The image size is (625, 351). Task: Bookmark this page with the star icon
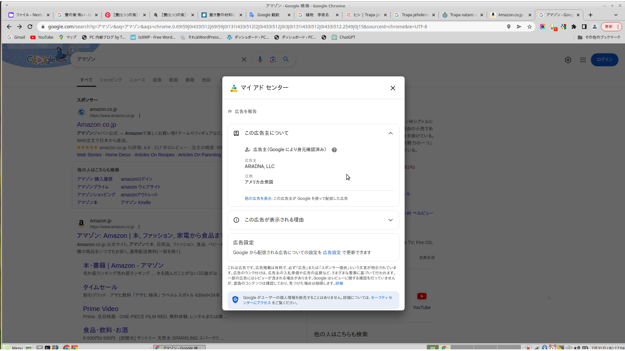click(x=530, y=27)
